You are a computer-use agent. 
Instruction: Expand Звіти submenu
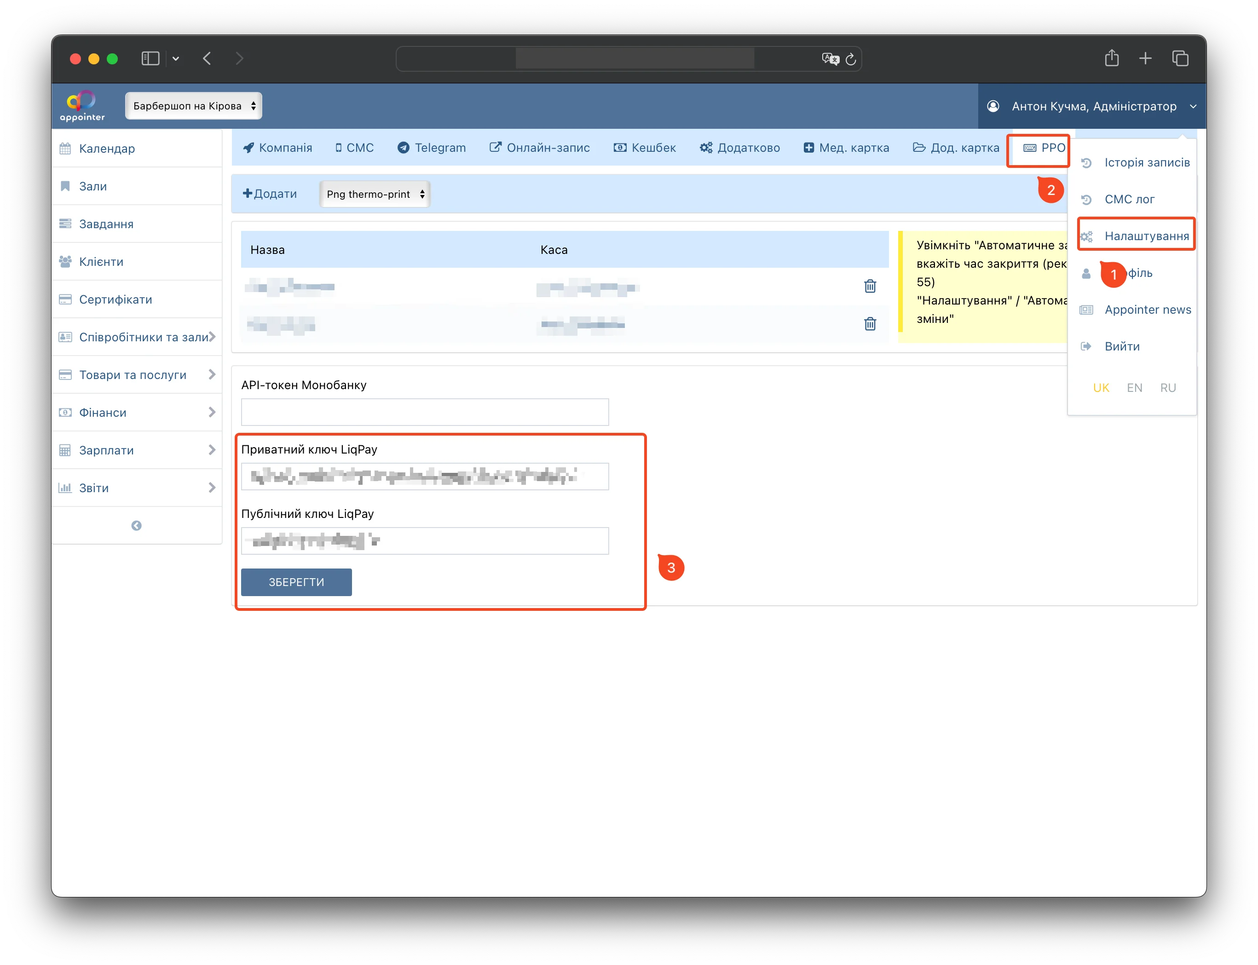137,488
